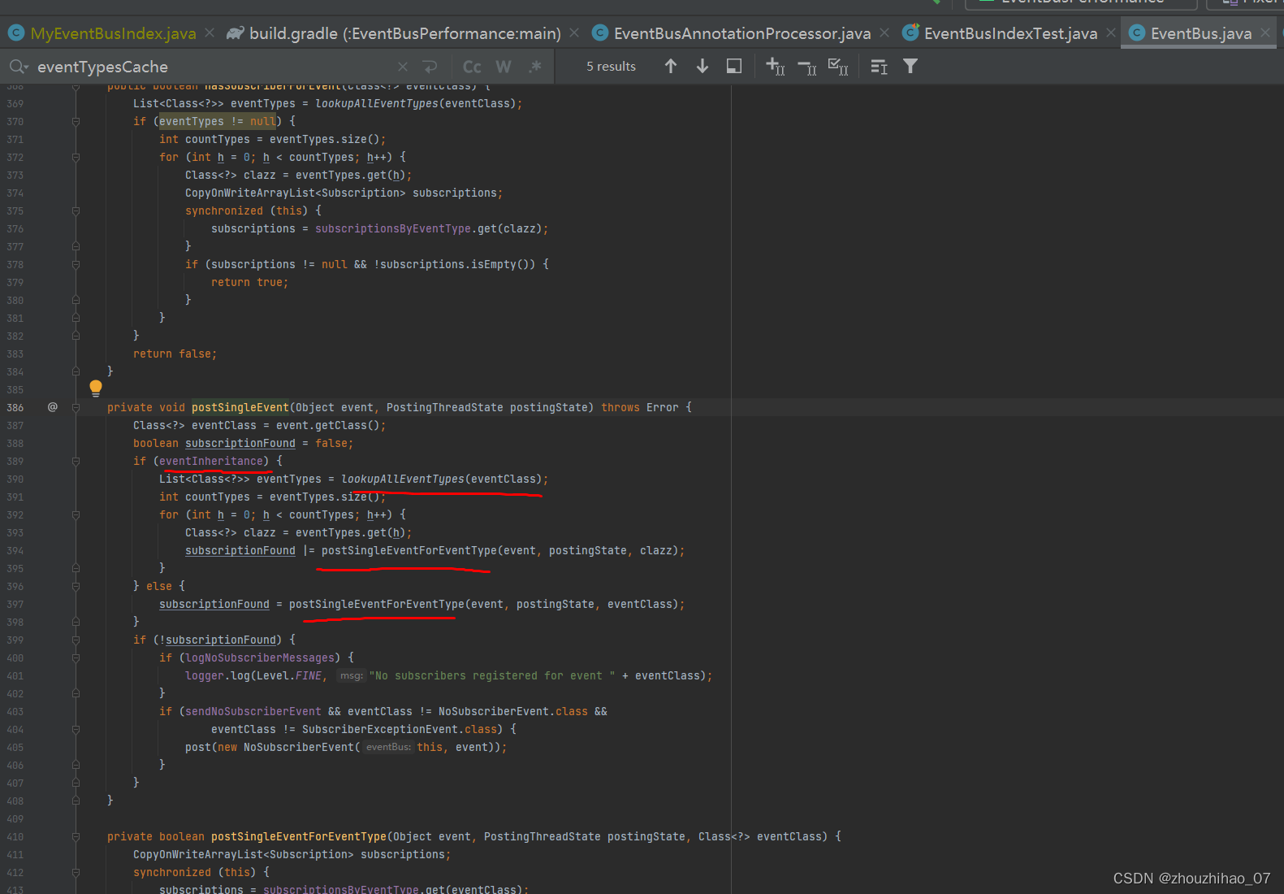Image resolution: width=1284 pixels, height=894 pixels.
Task: Collapse if !subscriptionFound block at line 399
Action: pos(76,640)
